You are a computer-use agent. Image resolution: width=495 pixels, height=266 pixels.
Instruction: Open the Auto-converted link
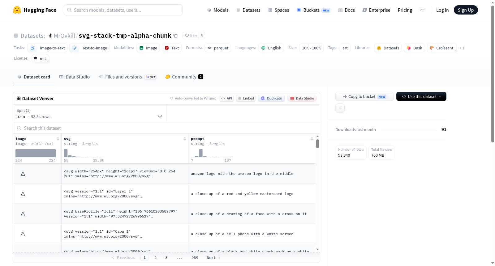pyautogui.click(x=187, y=98)
